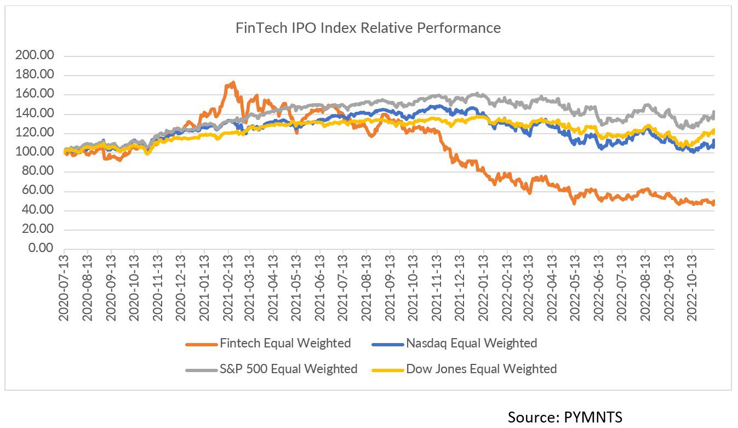Select the Dow Jones Equal Weighted legend label
Image resolution: width=738 pixels, height=428 pixels.
click(481, 369)
